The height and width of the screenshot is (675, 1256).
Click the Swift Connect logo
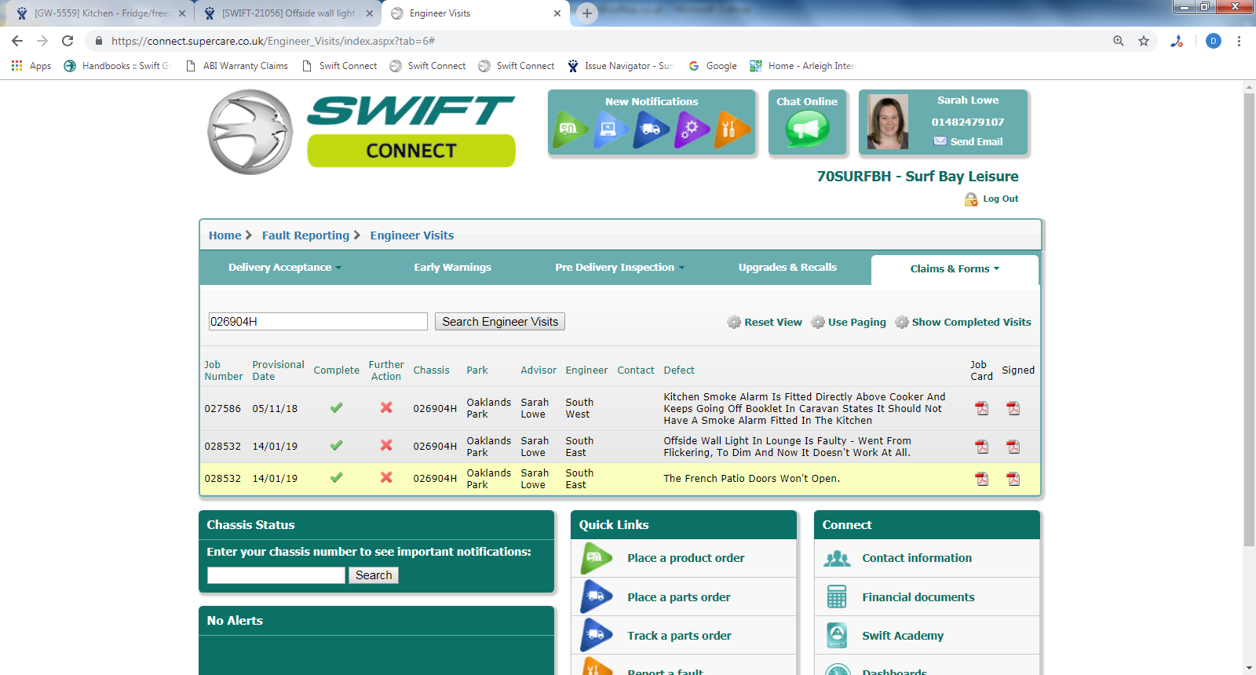click(x=361, y=131)
